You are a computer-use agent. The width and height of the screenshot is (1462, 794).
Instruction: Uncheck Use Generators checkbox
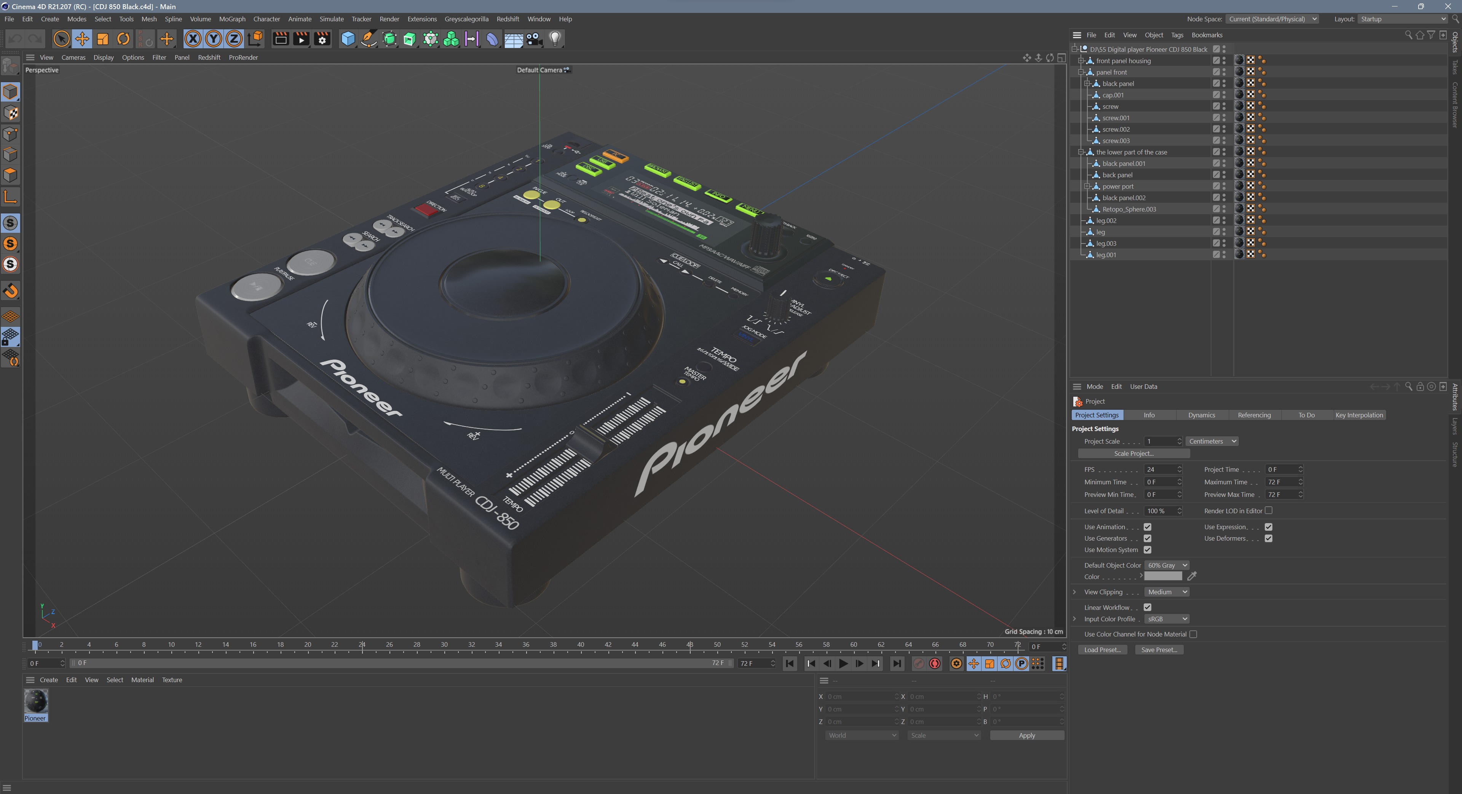click(1147, 538)
